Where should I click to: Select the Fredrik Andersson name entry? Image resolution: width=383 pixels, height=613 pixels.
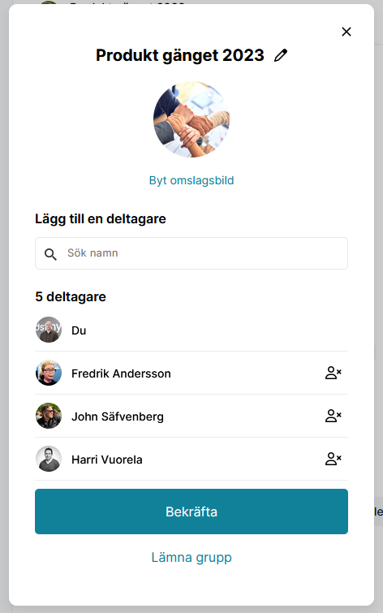click(x=121, y=373)
